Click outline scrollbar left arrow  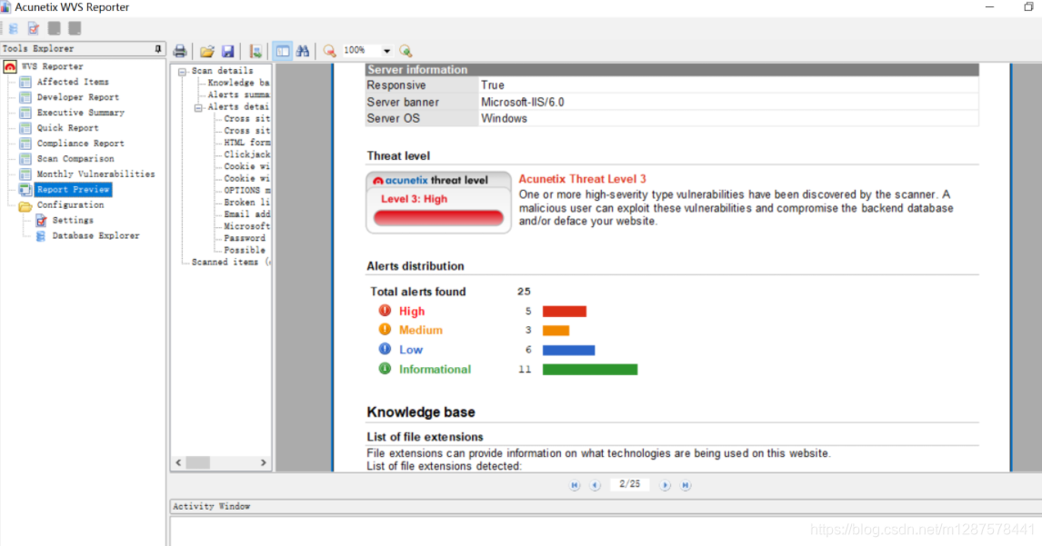coord(178,462)
